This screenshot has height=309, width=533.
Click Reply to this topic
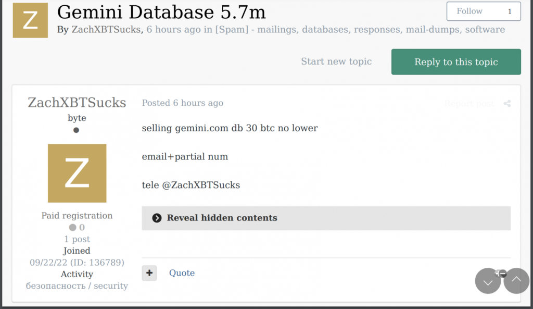[455, 61]
